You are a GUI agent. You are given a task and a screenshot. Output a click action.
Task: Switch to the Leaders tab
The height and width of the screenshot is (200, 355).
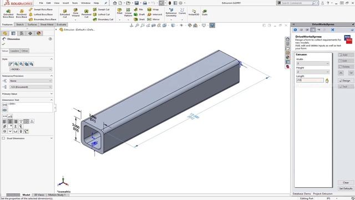(x=15, y=51)
